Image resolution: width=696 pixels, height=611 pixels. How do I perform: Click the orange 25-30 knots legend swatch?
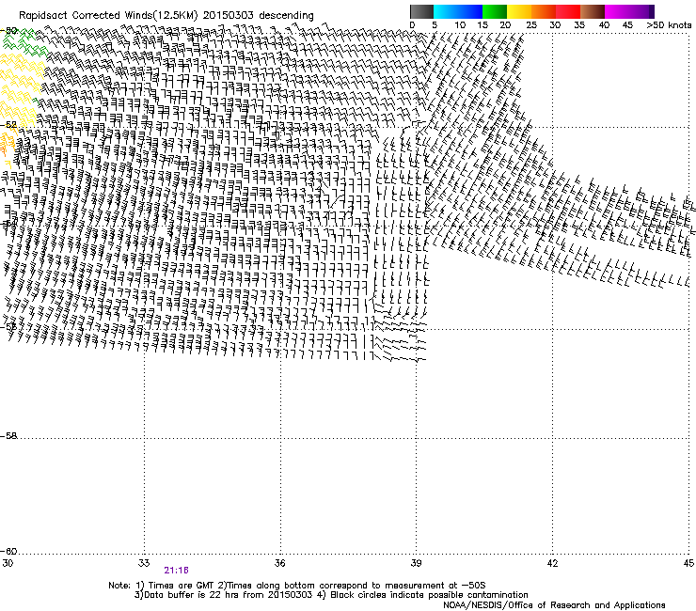[x=544, y=11]
